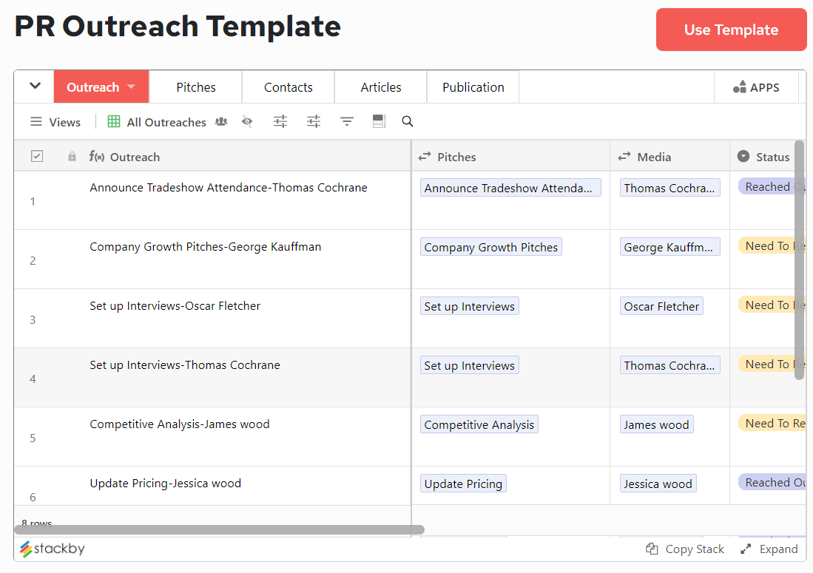Click the formula f(x) icon on Outreach column

pos(97,156)
